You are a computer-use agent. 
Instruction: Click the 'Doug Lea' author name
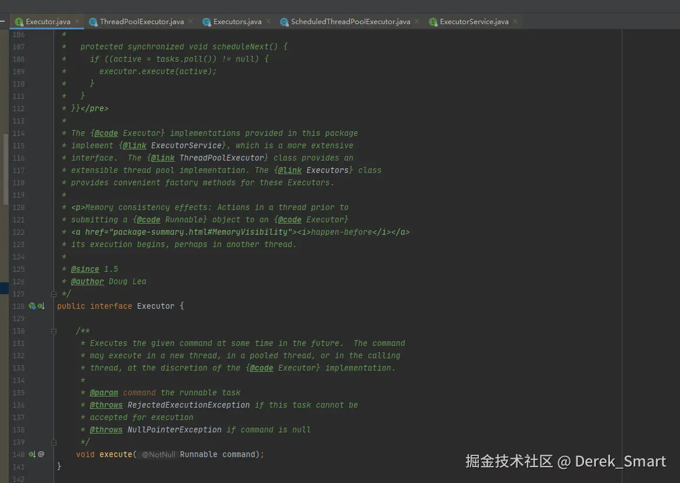[128, 281]
